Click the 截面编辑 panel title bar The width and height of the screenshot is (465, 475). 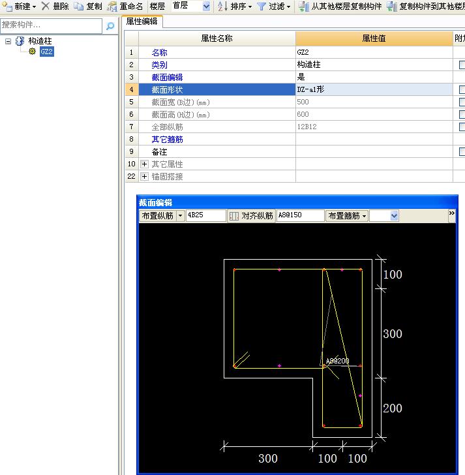(297, 202)
